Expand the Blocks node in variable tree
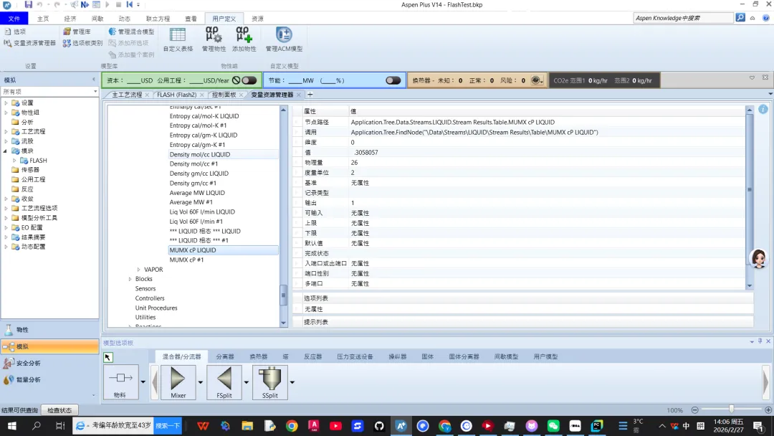 (x=130, y=279)
